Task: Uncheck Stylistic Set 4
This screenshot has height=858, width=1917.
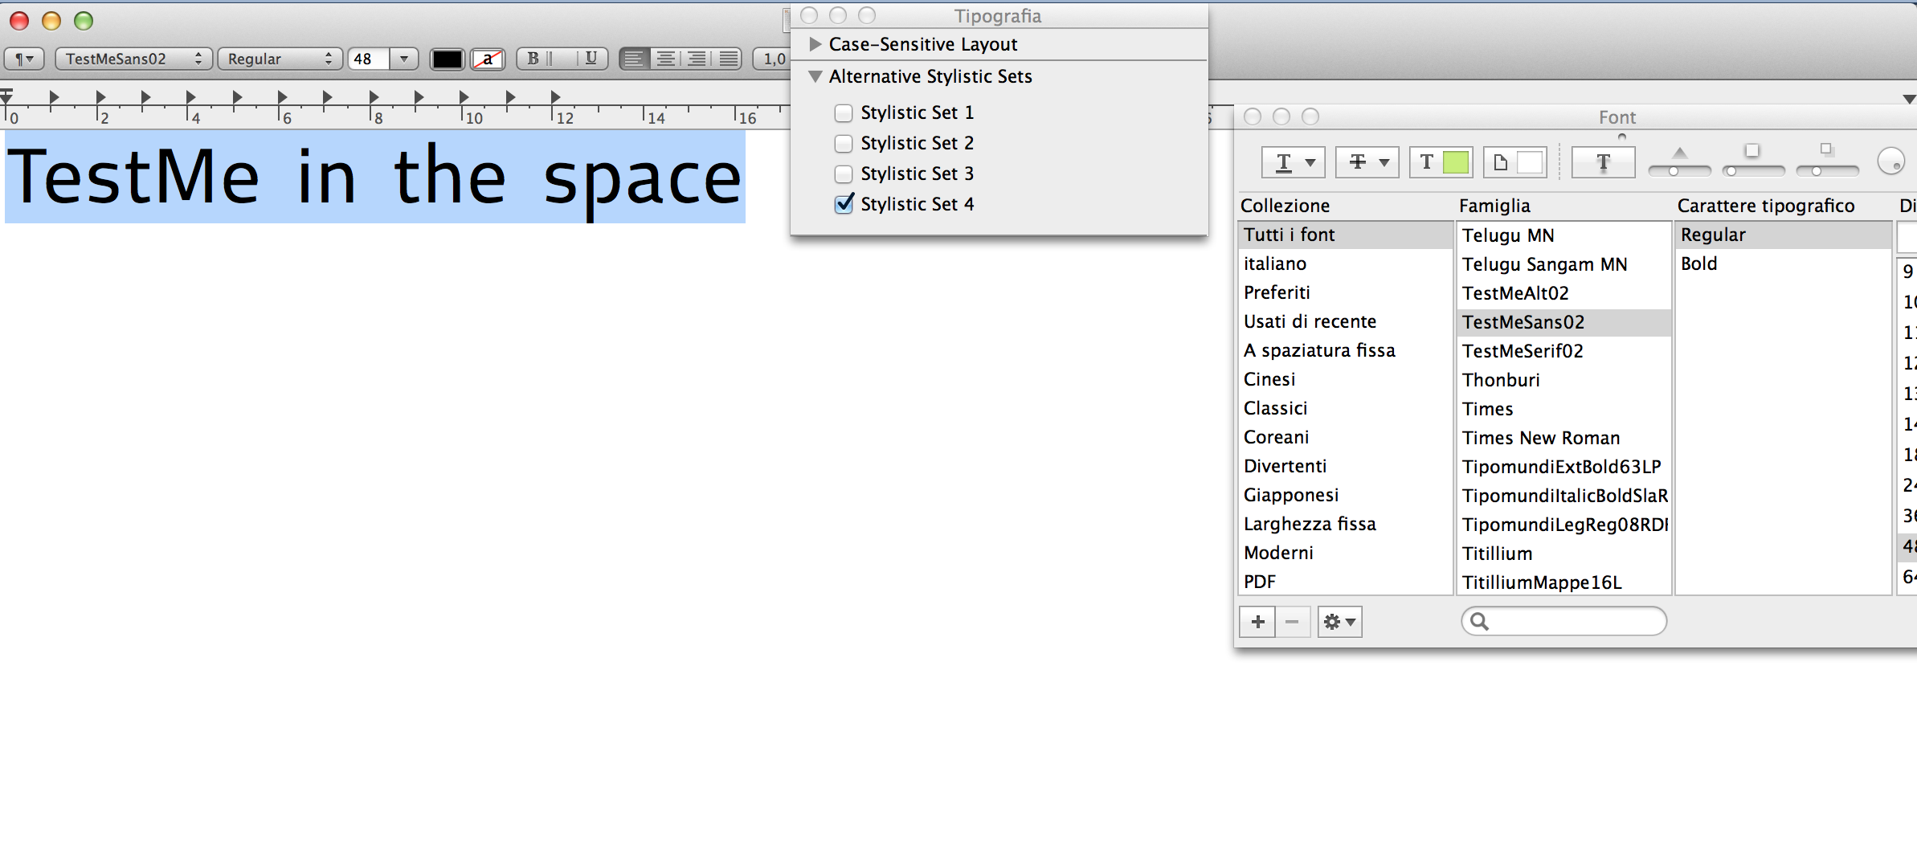Action: tap(844, 204)
